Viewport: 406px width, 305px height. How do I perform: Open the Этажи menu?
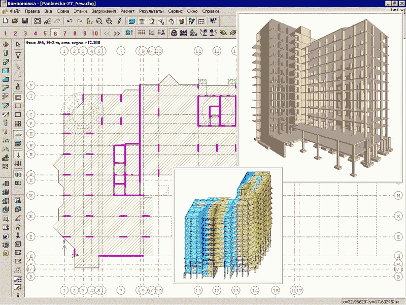(x=80, y=11)
